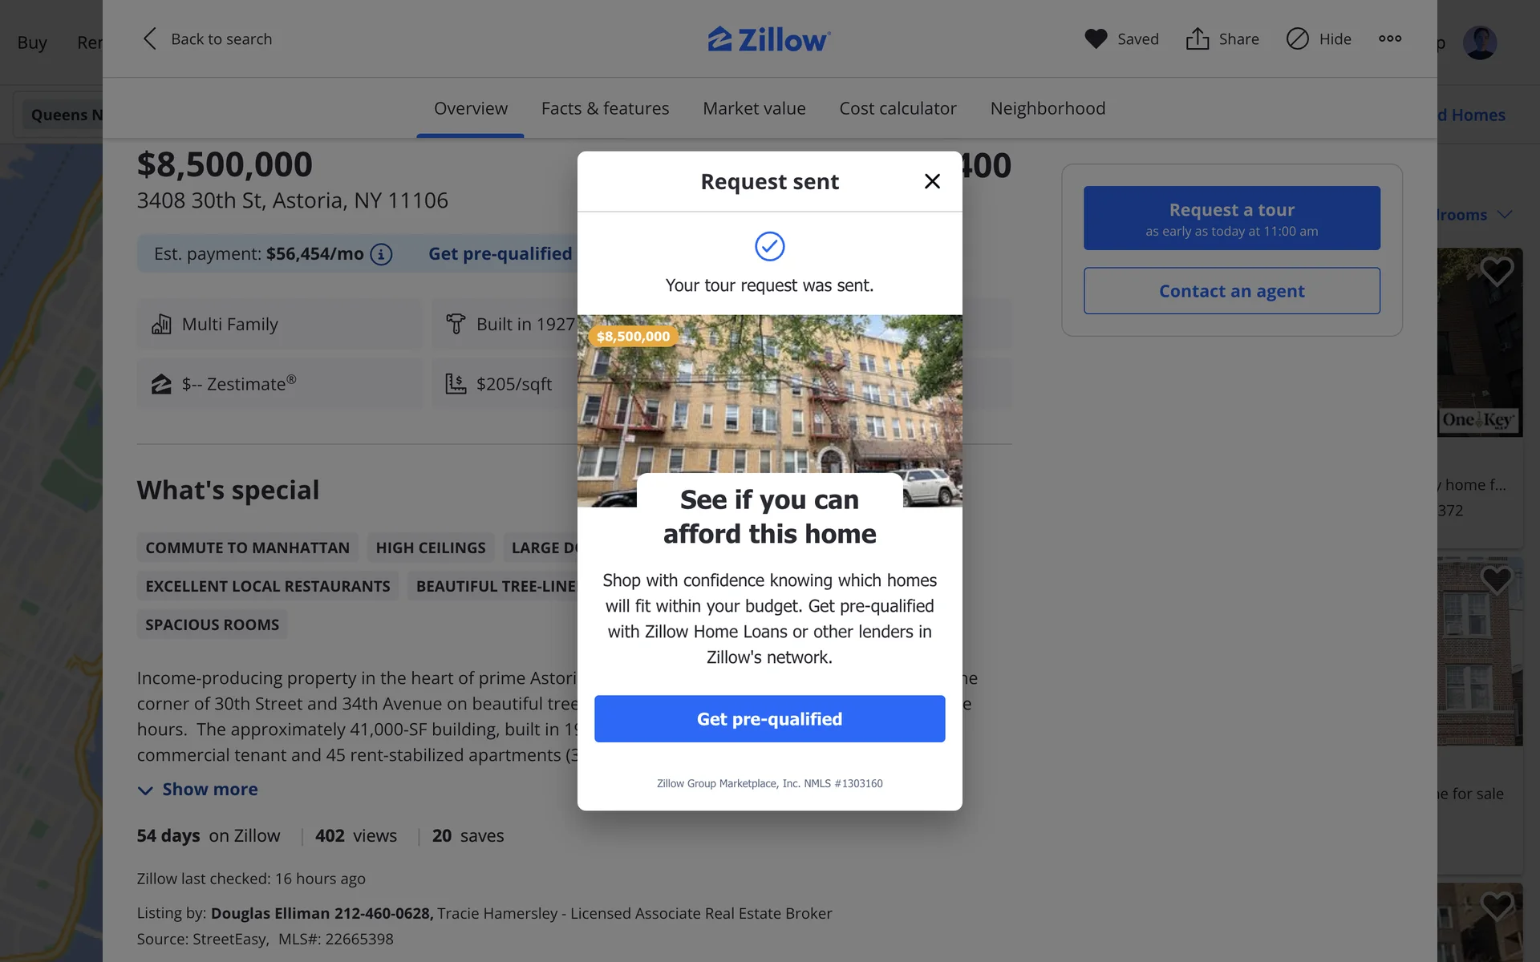
Task: Save the bottom listing with heart icon
Action: click(x=1497, y=906)
